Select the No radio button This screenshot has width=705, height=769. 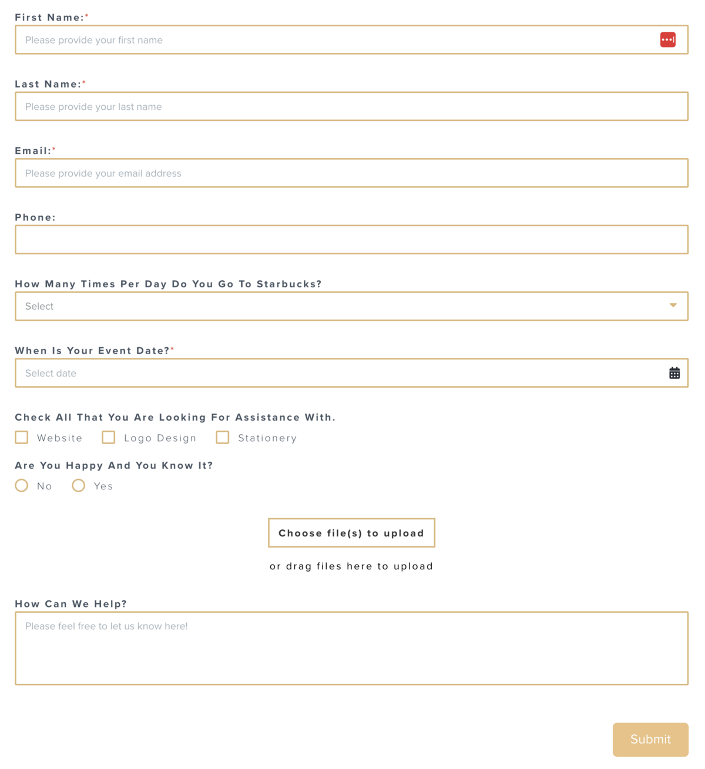click(21, 485)
